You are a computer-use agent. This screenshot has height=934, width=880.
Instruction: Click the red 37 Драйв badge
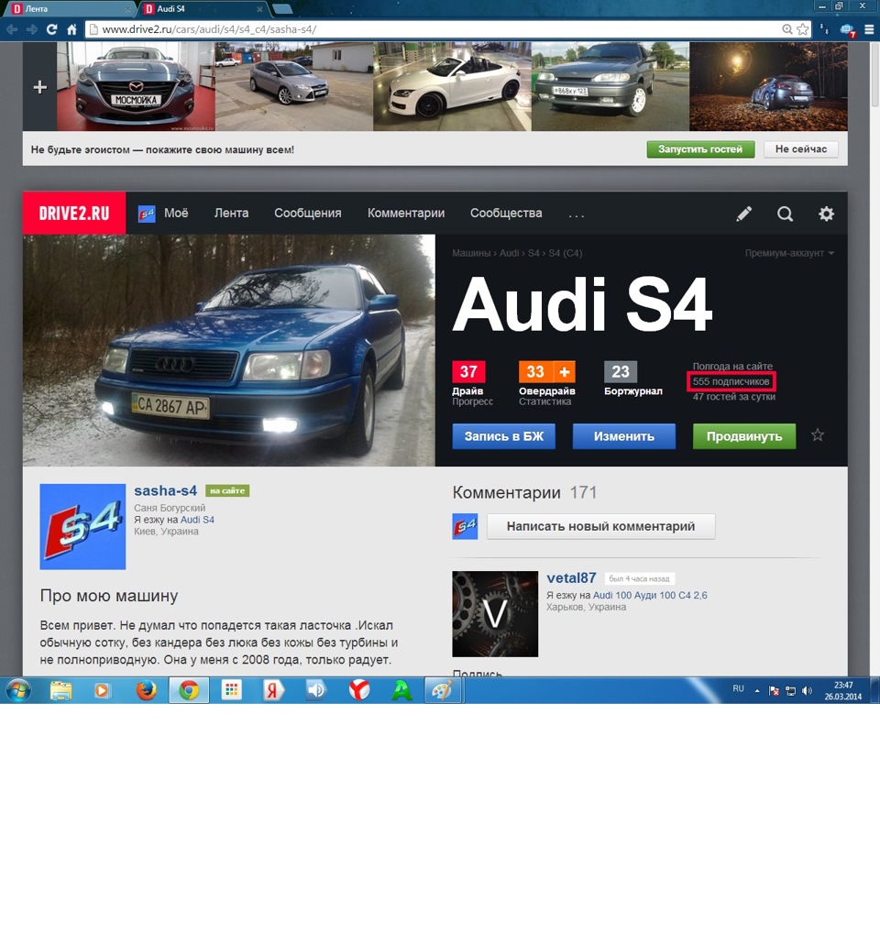(469, 372)
